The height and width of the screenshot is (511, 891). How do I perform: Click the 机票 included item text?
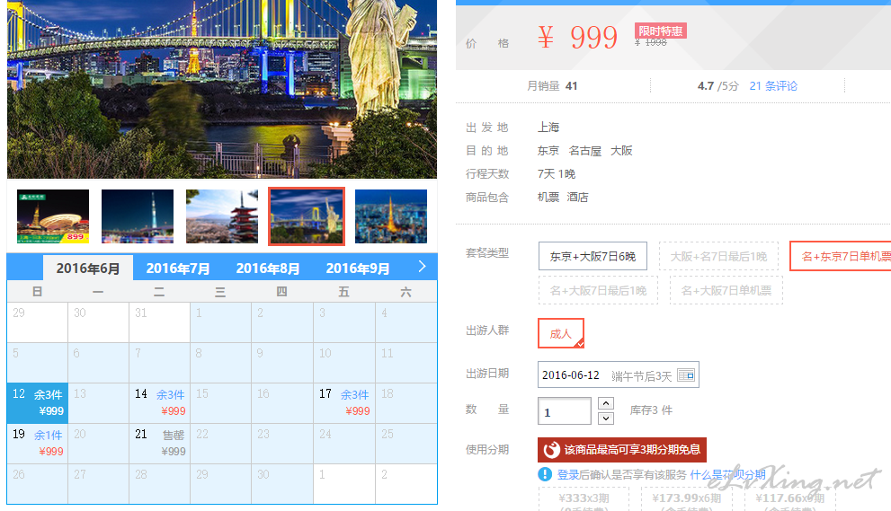(548, 197)
